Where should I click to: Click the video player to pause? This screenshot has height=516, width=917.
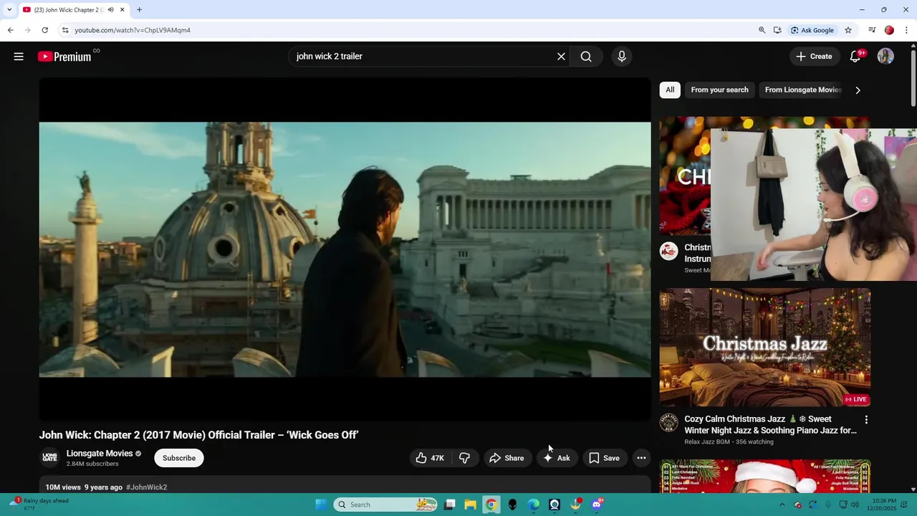click(345, 249)
